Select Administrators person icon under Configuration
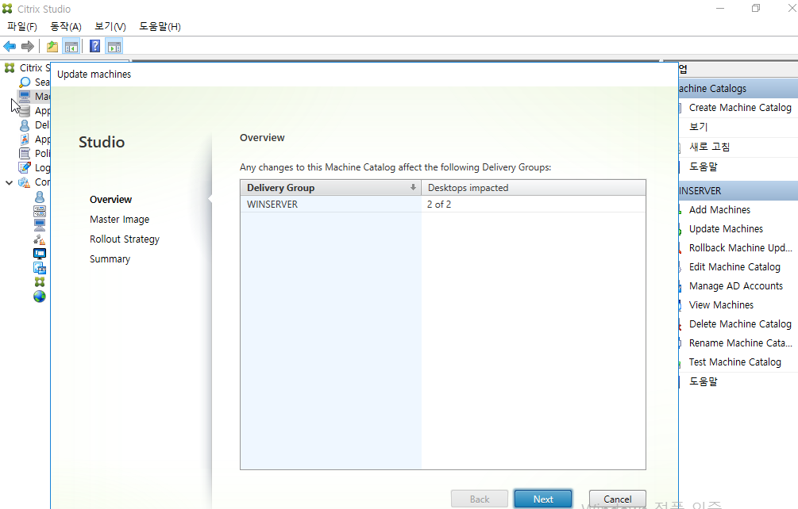Screen dimensions: 798x509 click(x=40, y=197)
